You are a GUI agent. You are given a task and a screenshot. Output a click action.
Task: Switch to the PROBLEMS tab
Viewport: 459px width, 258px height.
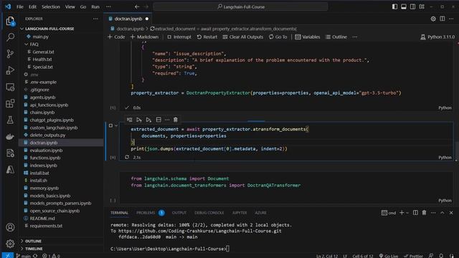(146, 213)
